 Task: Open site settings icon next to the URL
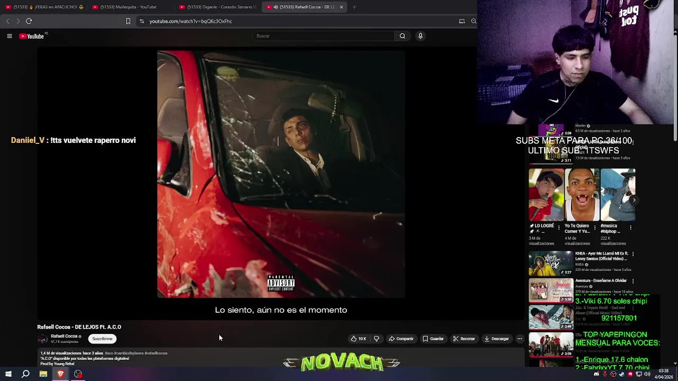[x=141, y=21]
